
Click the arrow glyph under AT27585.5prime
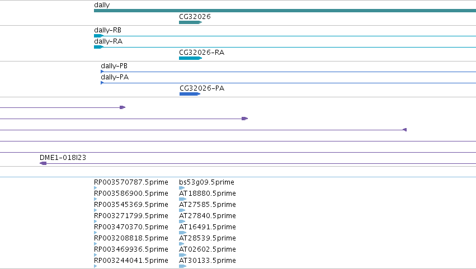(182, 210)
